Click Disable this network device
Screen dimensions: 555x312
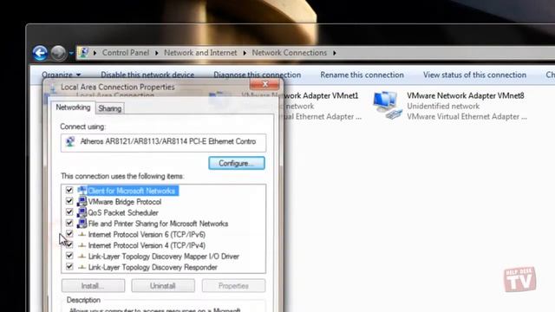[x=147, y=75]
